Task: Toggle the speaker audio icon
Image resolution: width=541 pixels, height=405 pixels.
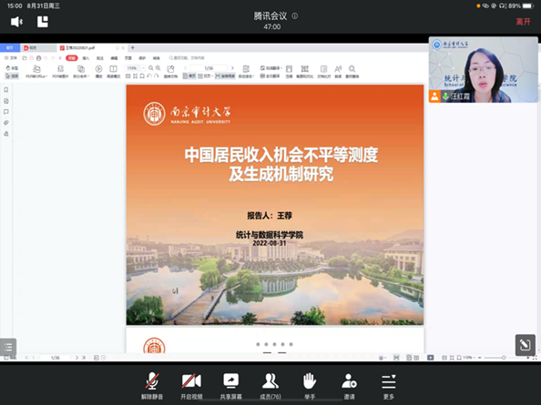Action: coord(16,22)
